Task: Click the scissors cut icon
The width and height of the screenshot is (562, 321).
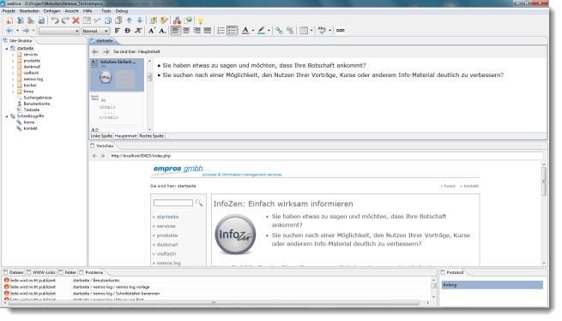Action: tap(97, 21)
